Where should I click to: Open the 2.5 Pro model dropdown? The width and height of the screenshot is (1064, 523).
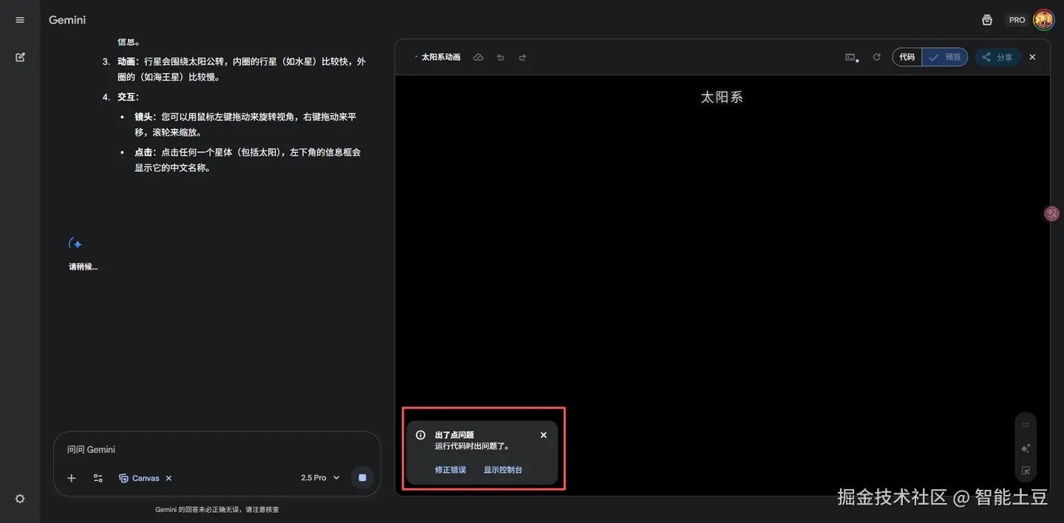[x=320, y=478]
